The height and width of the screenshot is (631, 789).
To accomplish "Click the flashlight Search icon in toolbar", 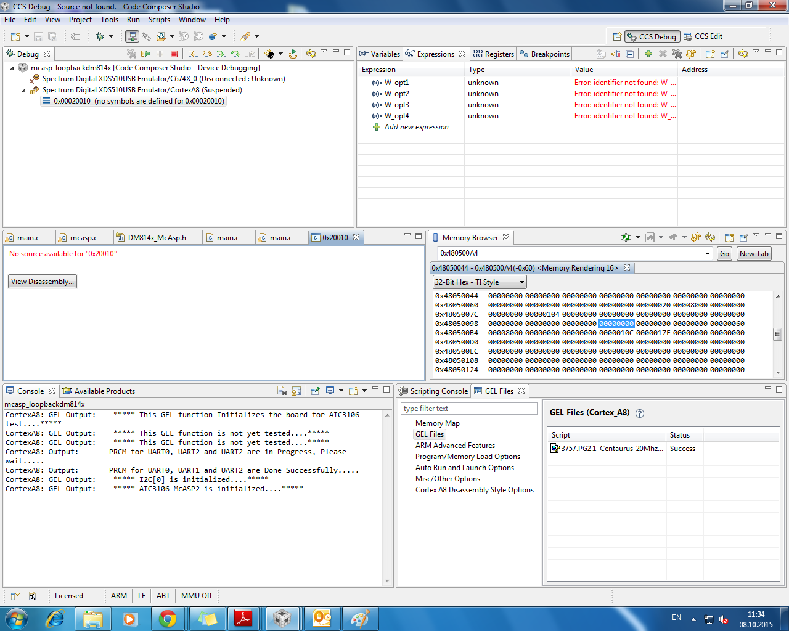I will 245,36.
